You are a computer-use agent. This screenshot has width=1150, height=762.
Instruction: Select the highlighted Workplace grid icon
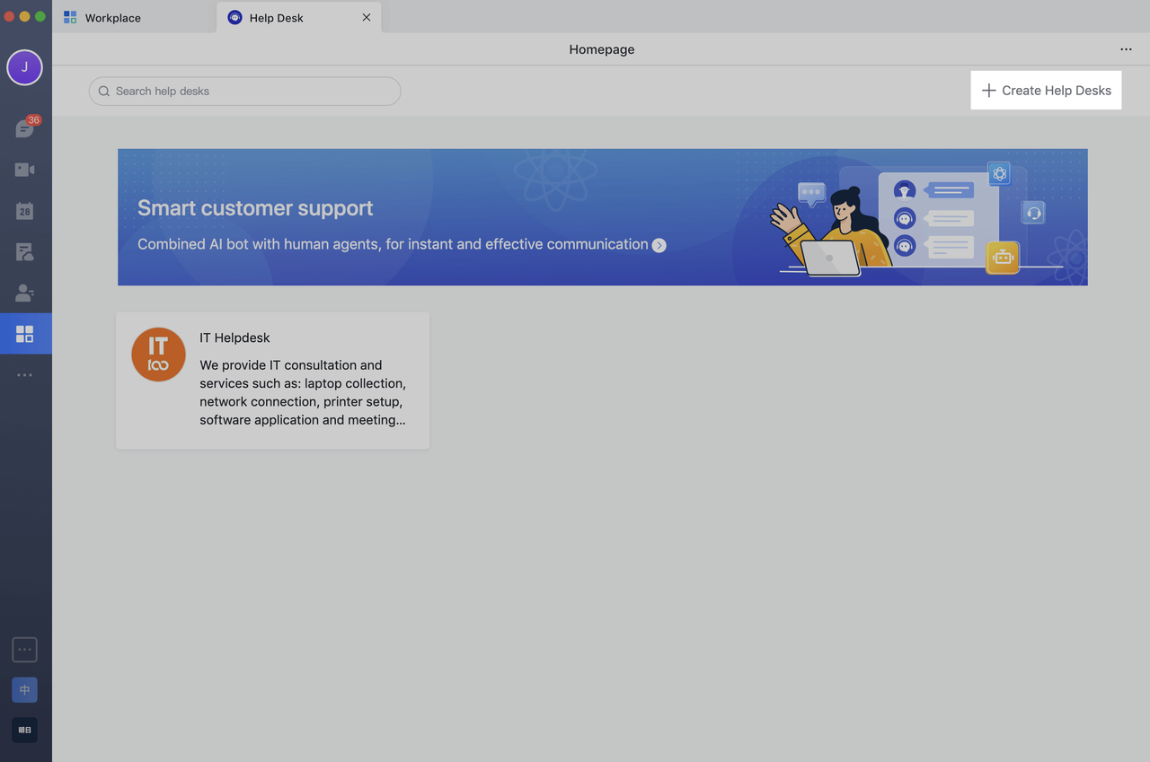(x=24, y=333)
